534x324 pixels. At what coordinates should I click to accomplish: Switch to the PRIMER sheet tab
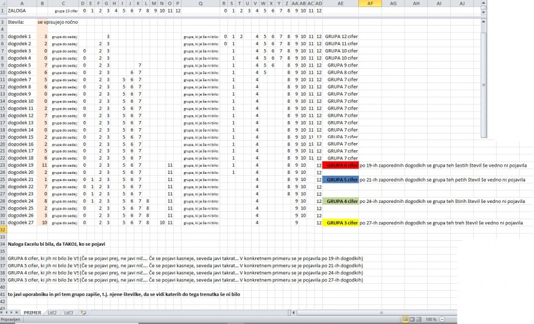(32, 312)
